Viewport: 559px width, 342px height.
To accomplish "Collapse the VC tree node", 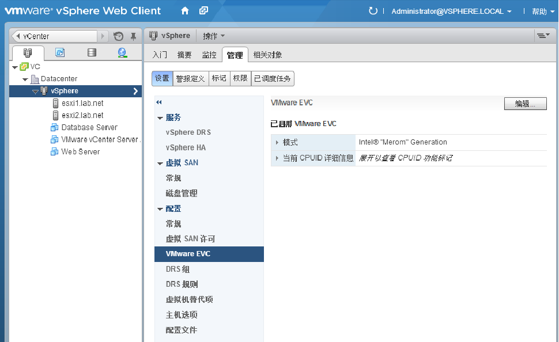I will click(15, 67).
